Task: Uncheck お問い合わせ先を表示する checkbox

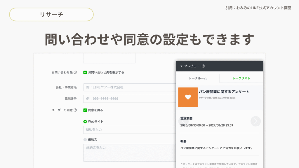Action: 85,72
